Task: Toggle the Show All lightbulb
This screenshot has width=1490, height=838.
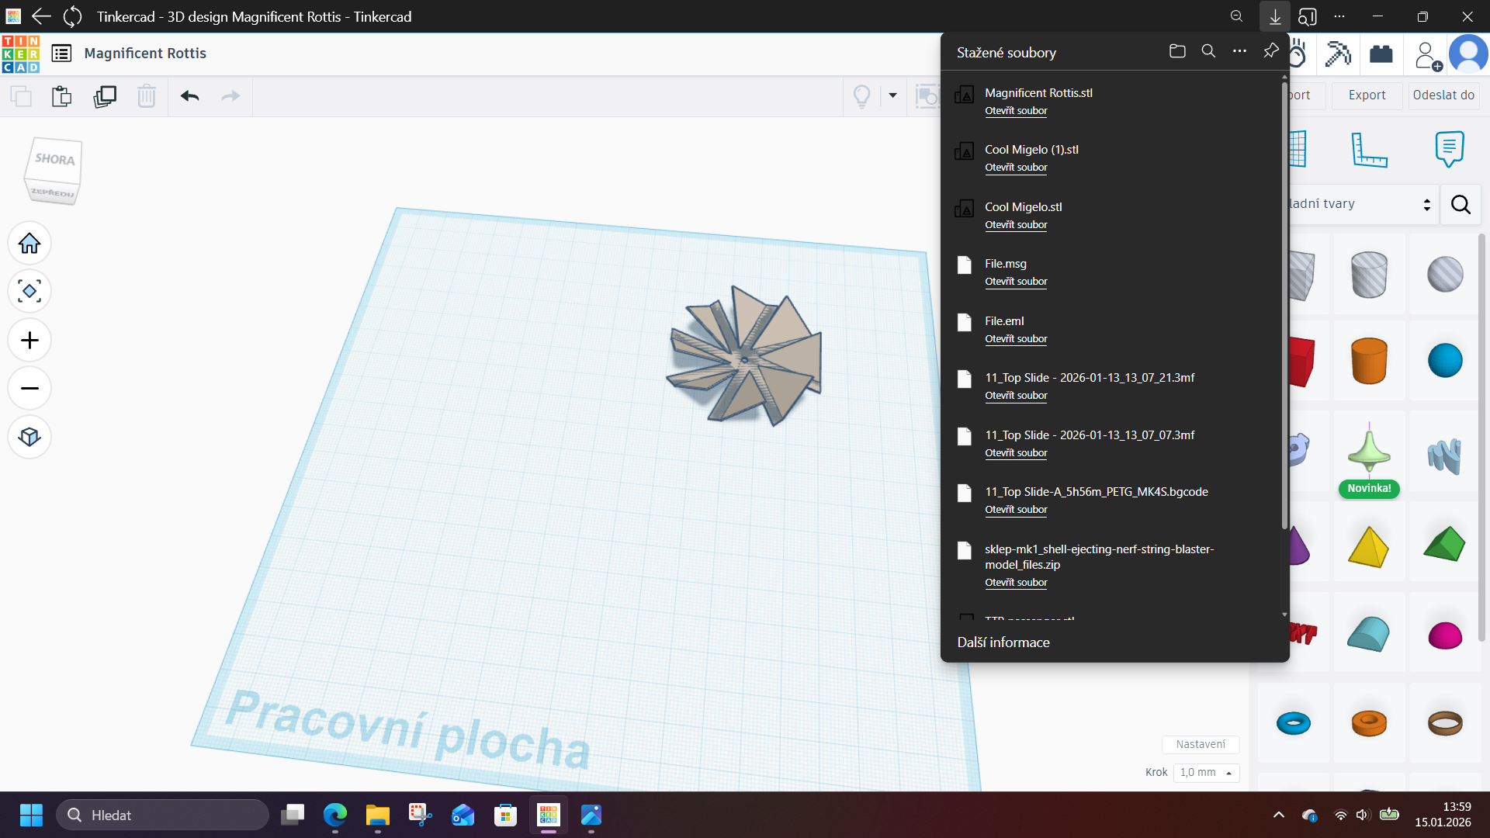Action: click(x=861, y=96)
